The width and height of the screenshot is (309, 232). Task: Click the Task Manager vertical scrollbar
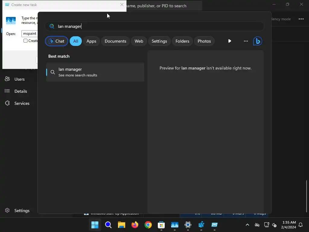[x=307, y=196]
